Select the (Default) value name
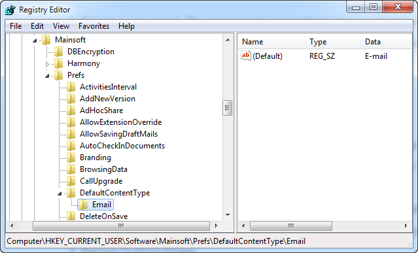Screen dimensions: 418x253 [x=268, y=56]
